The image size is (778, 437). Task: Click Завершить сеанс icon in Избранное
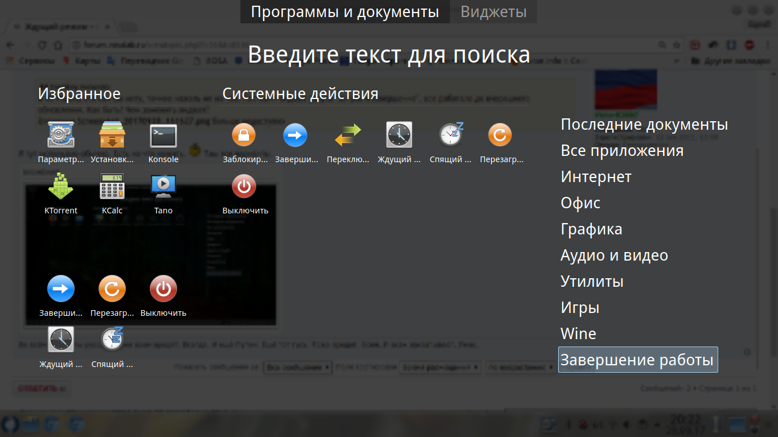(x=61, y=289)
